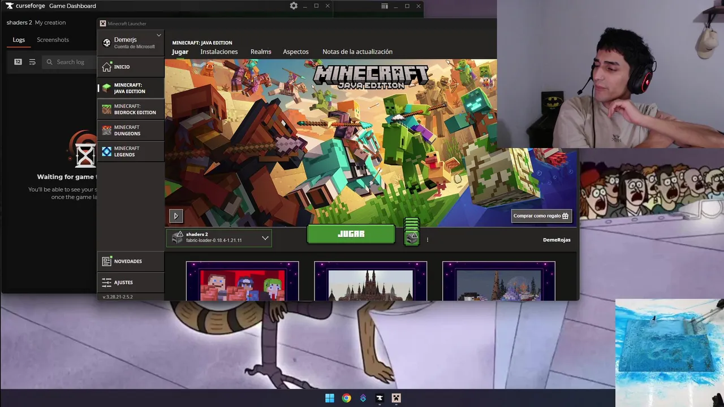Switch to the Jugar tab
Screen dimensions: 724x407
[x=180, y=52]
